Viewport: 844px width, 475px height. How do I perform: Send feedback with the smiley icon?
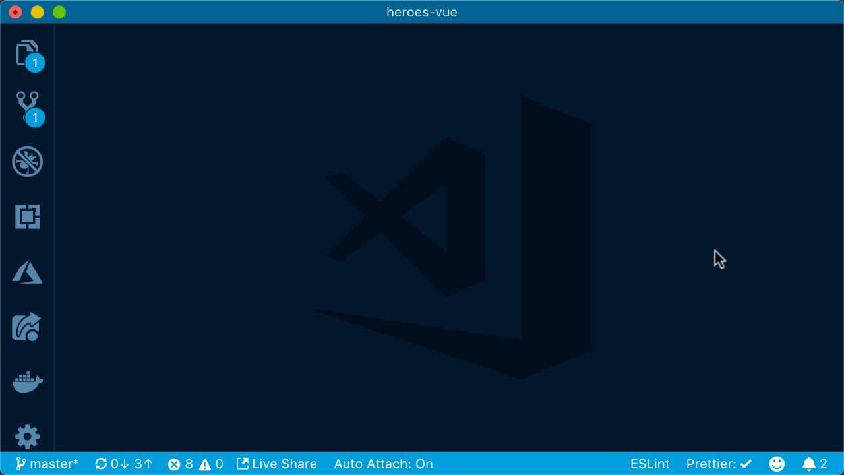pos(777,464)
